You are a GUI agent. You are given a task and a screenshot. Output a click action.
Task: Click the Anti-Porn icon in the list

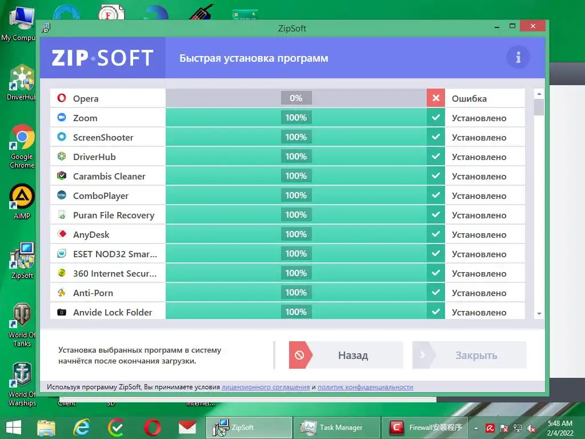(62, 292)
